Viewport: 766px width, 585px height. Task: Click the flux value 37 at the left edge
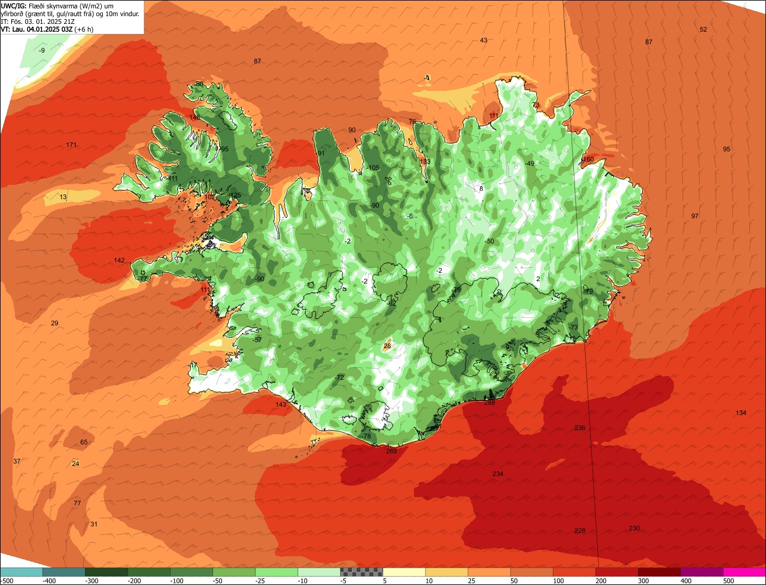tap(17, 461)
